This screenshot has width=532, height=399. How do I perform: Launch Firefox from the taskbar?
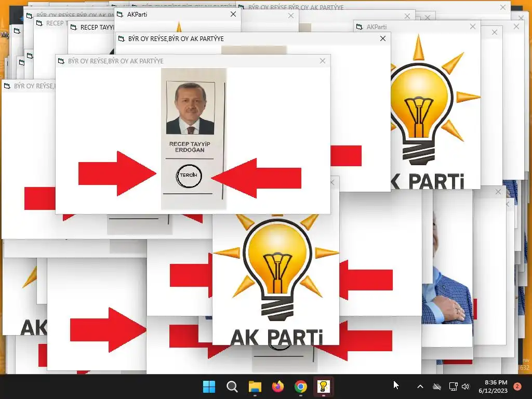pos(278,387)
